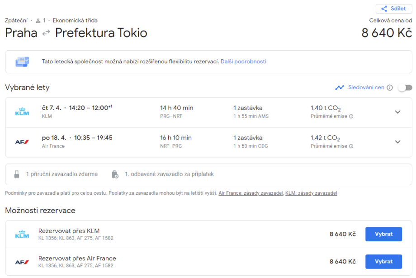Screen dimensions: 416x278
Task: Click the flexibility ticket icon in banner
Action: [x=22, y=62]
